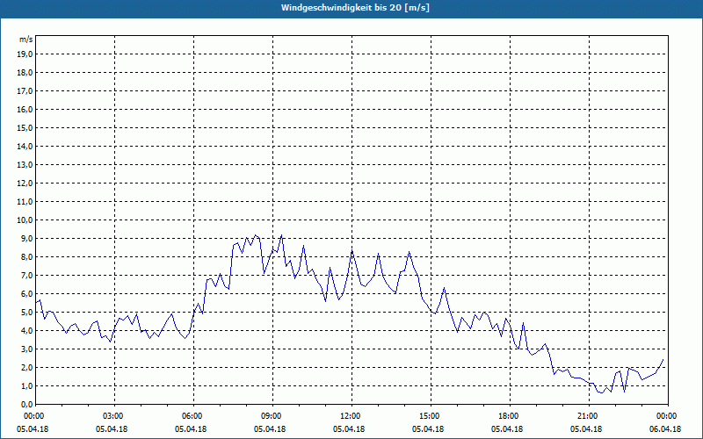Click the "05.04.18" date under 03:00
The image size is (703, 439).
coord(112,428)
